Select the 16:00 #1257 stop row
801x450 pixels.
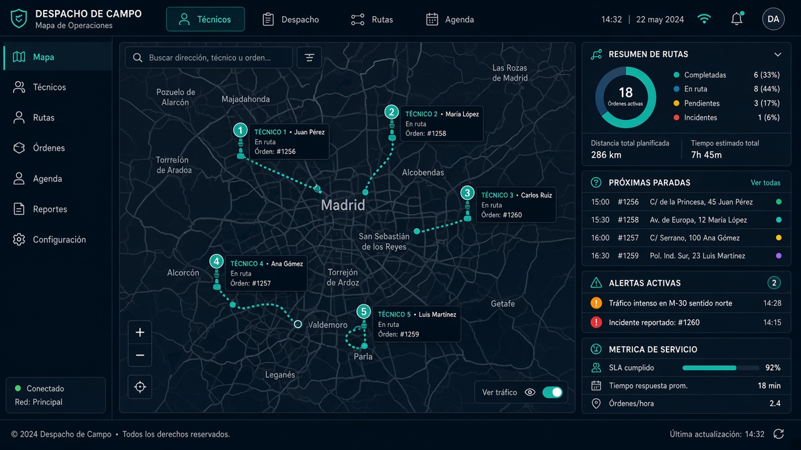686,237
